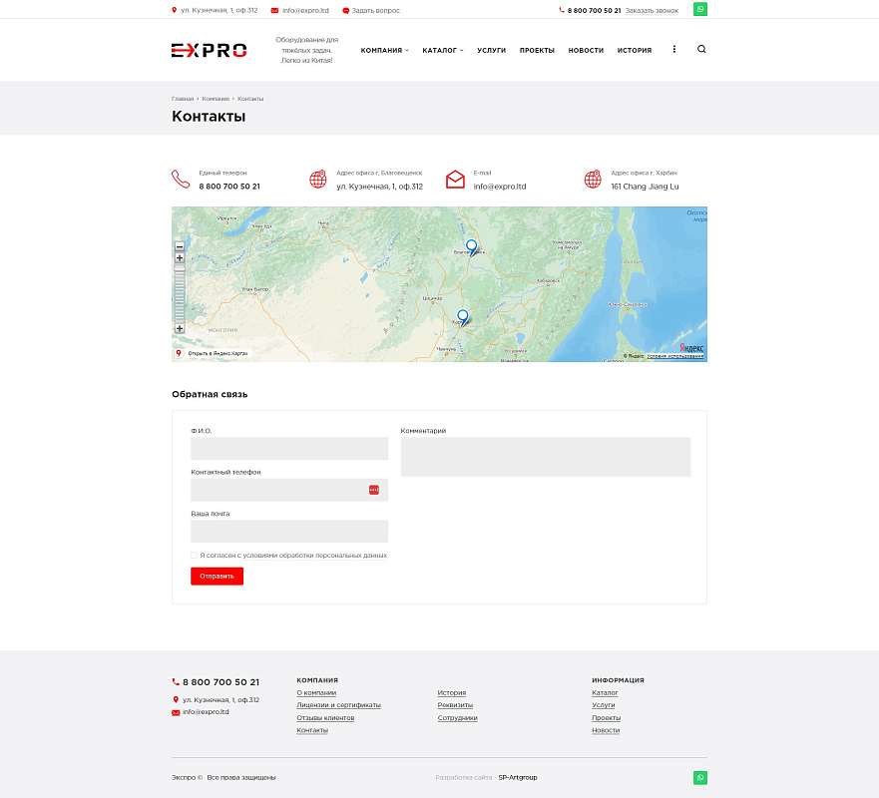Open the three-dots more menu in header

[x=673, y=49]
